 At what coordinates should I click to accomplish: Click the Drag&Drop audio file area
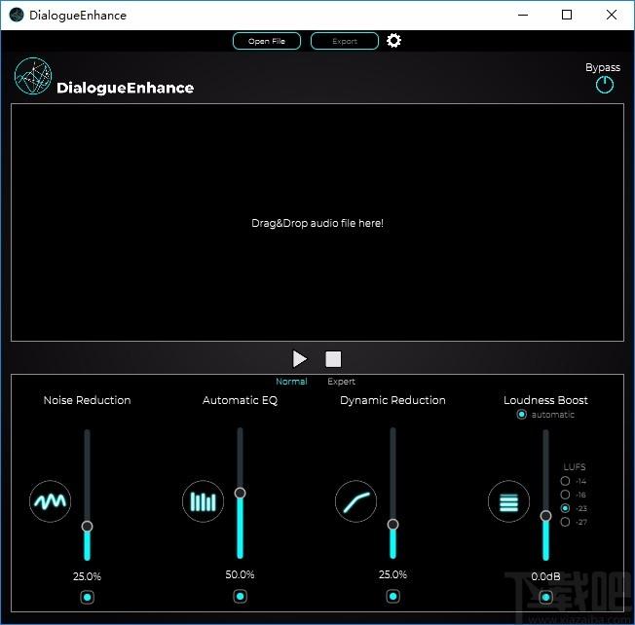pyautogui.click(x=317, y=223)
